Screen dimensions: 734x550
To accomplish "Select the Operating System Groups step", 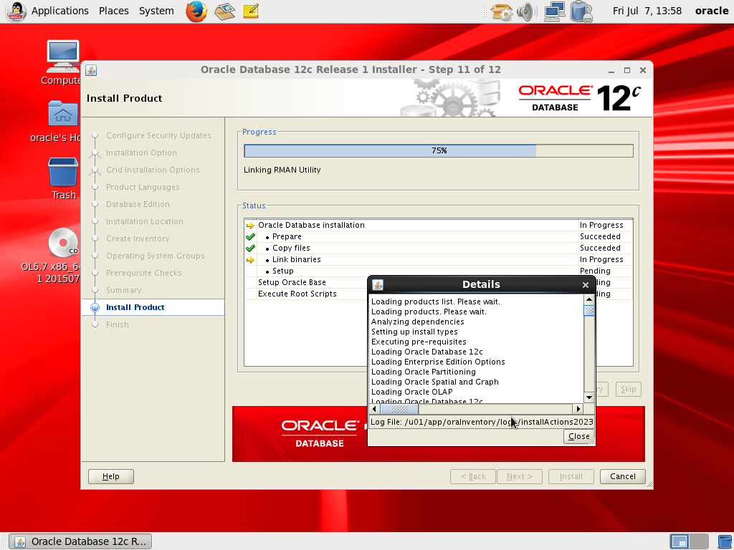I will tap(156, 256).
